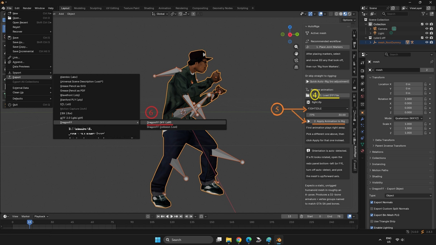Viewport: 436px width, 245px height.
Task: Toggle proportional editing icon in header
Action: pyautogui.click(x=193, y=14)
